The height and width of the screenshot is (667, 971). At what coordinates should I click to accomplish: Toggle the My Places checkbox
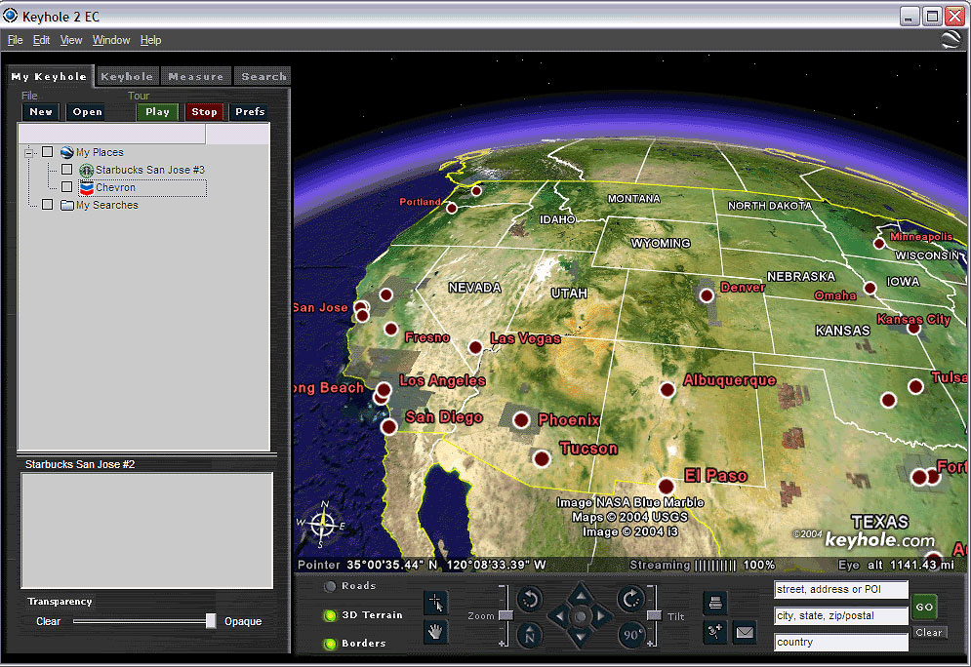[47, 151]
